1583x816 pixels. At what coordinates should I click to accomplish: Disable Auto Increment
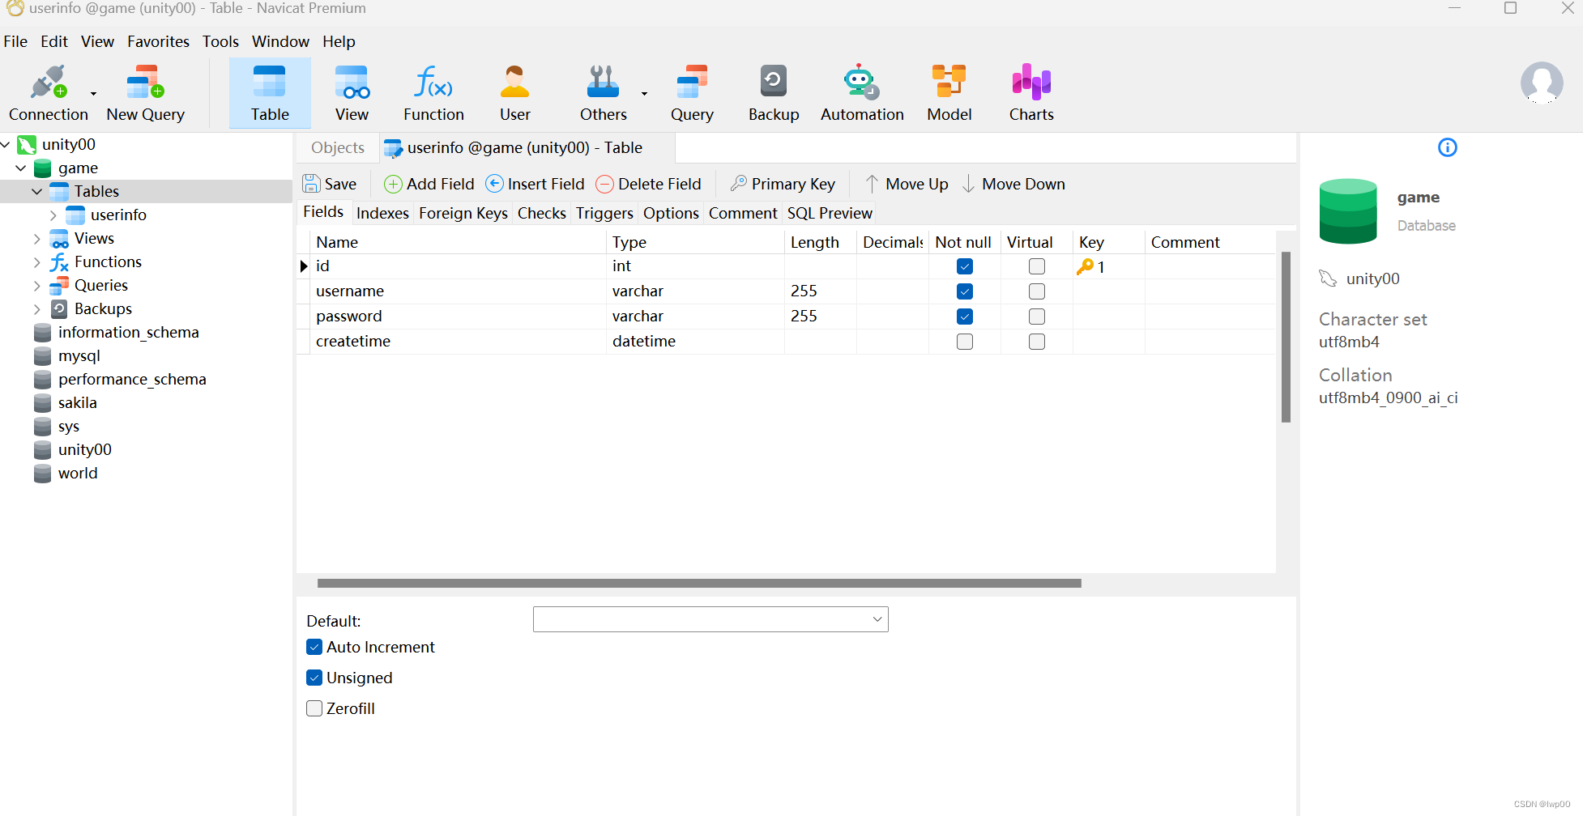tap(314, 647)
